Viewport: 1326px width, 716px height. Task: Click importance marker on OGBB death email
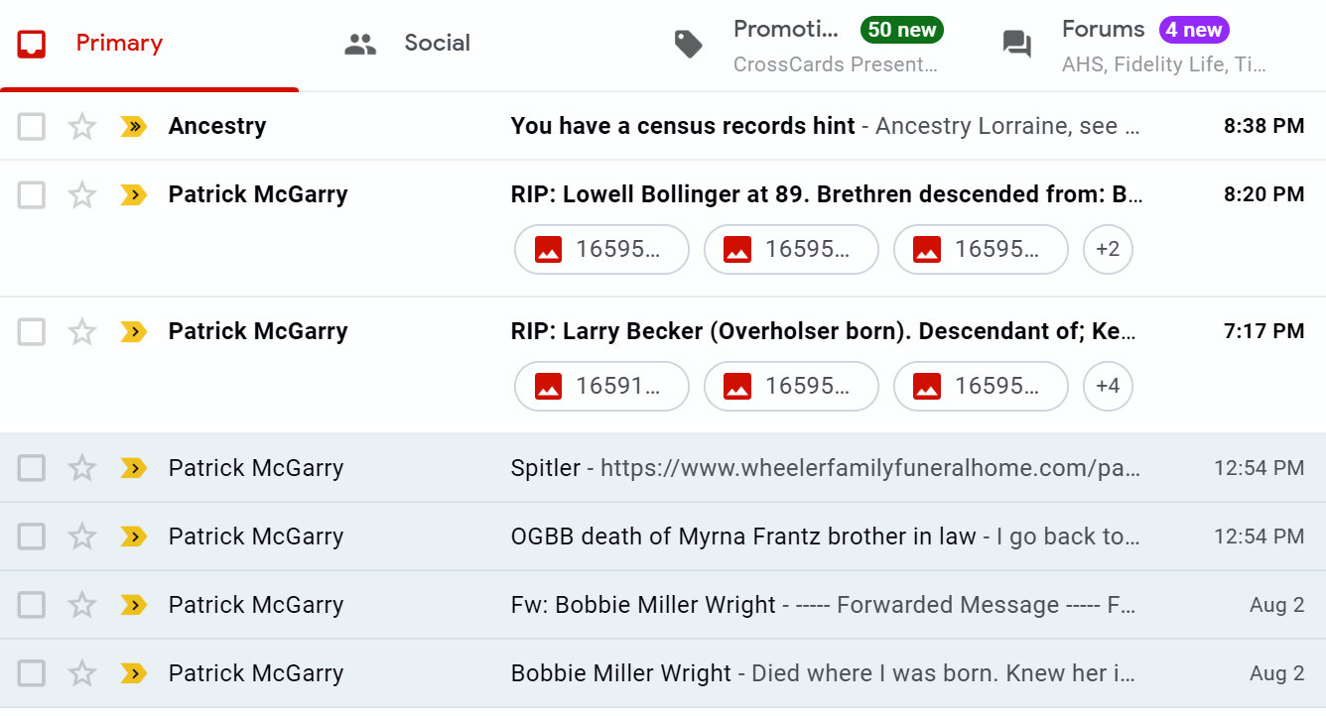coord(133,537)
